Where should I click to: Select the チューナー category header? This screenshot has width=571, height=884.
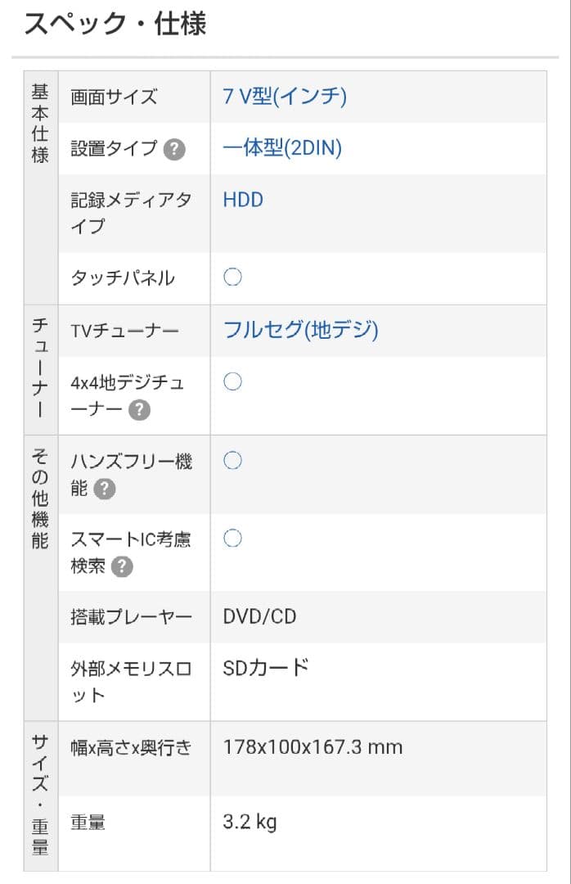tap(40, 368)
